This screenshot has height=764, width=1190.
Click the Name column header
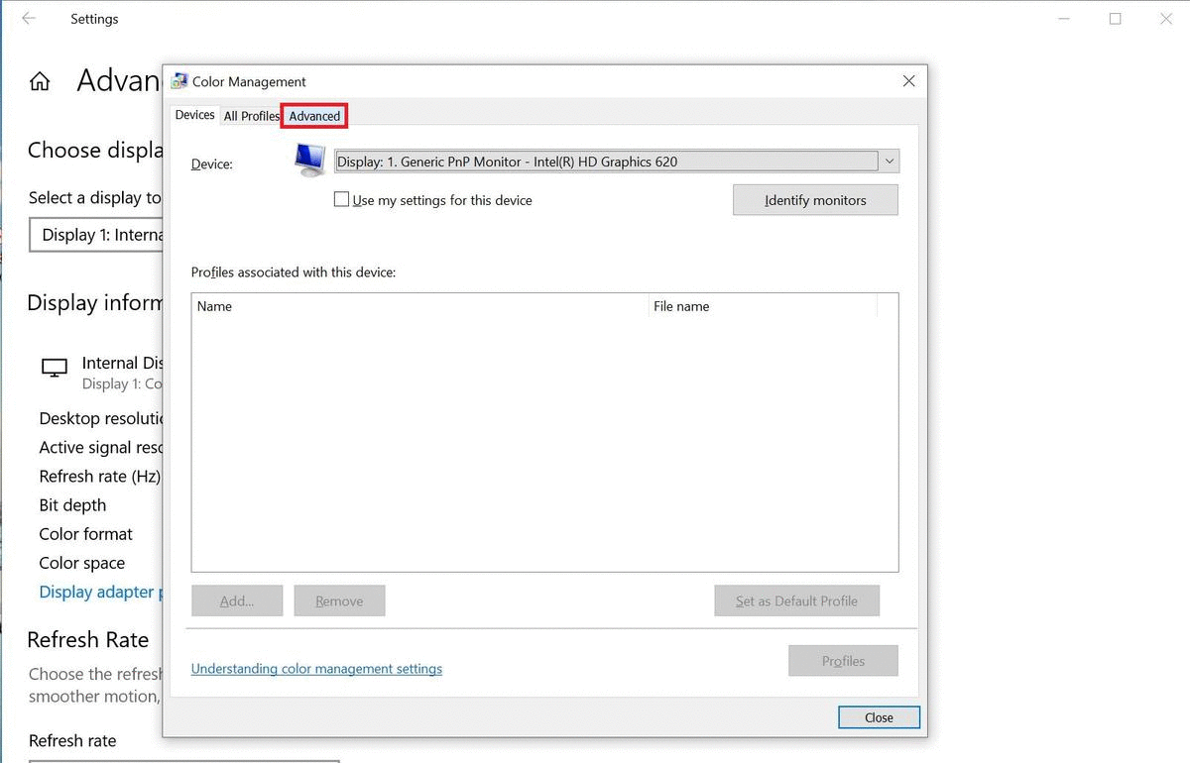click(419, 306)
